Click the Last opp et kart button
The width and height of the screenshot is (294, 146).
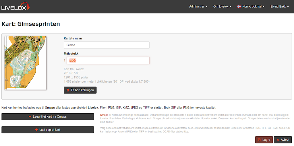click(x=48, y=130)
